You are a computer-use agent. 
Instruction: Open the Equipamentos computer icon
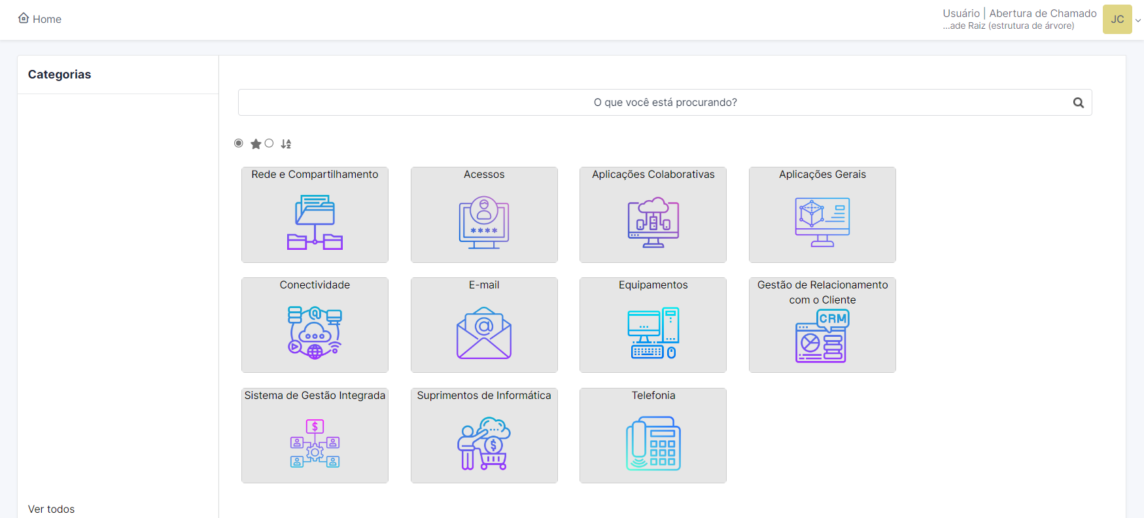pos(653,333)
